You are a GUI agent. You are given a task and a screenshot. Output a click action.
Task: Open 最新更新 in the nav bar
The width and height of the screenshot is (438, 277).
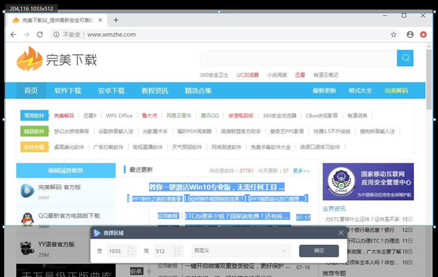point(324,91)
